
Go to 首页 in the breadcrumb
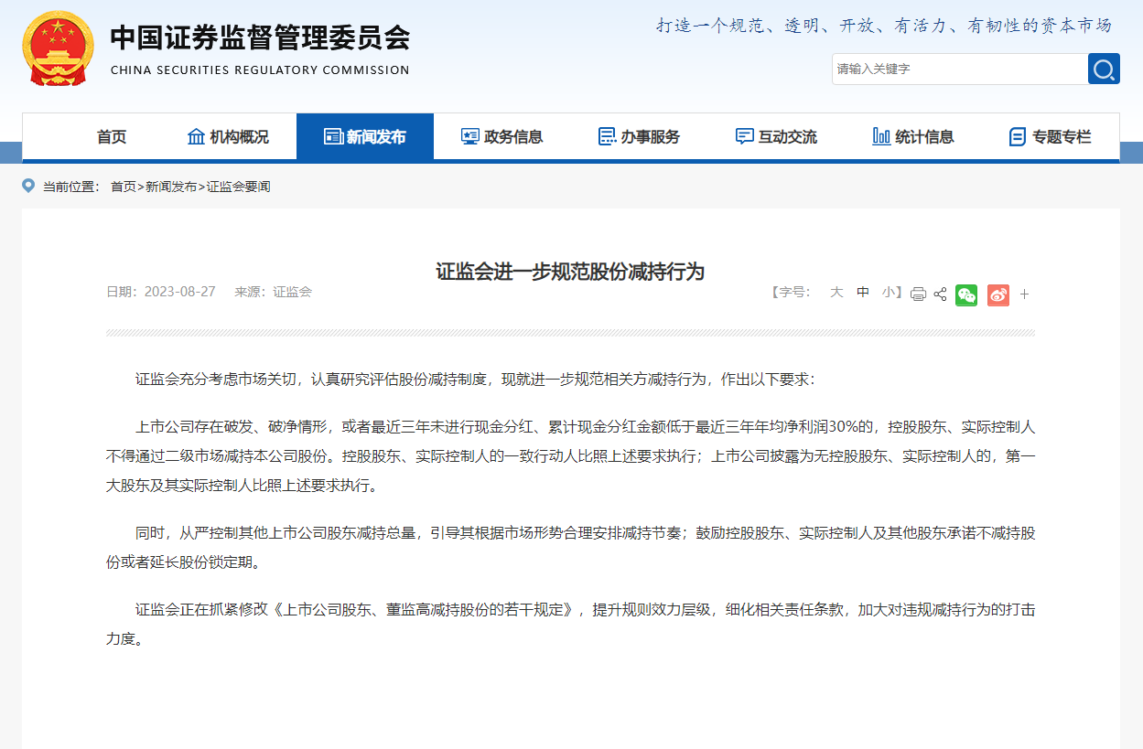[x=123, y=187]
